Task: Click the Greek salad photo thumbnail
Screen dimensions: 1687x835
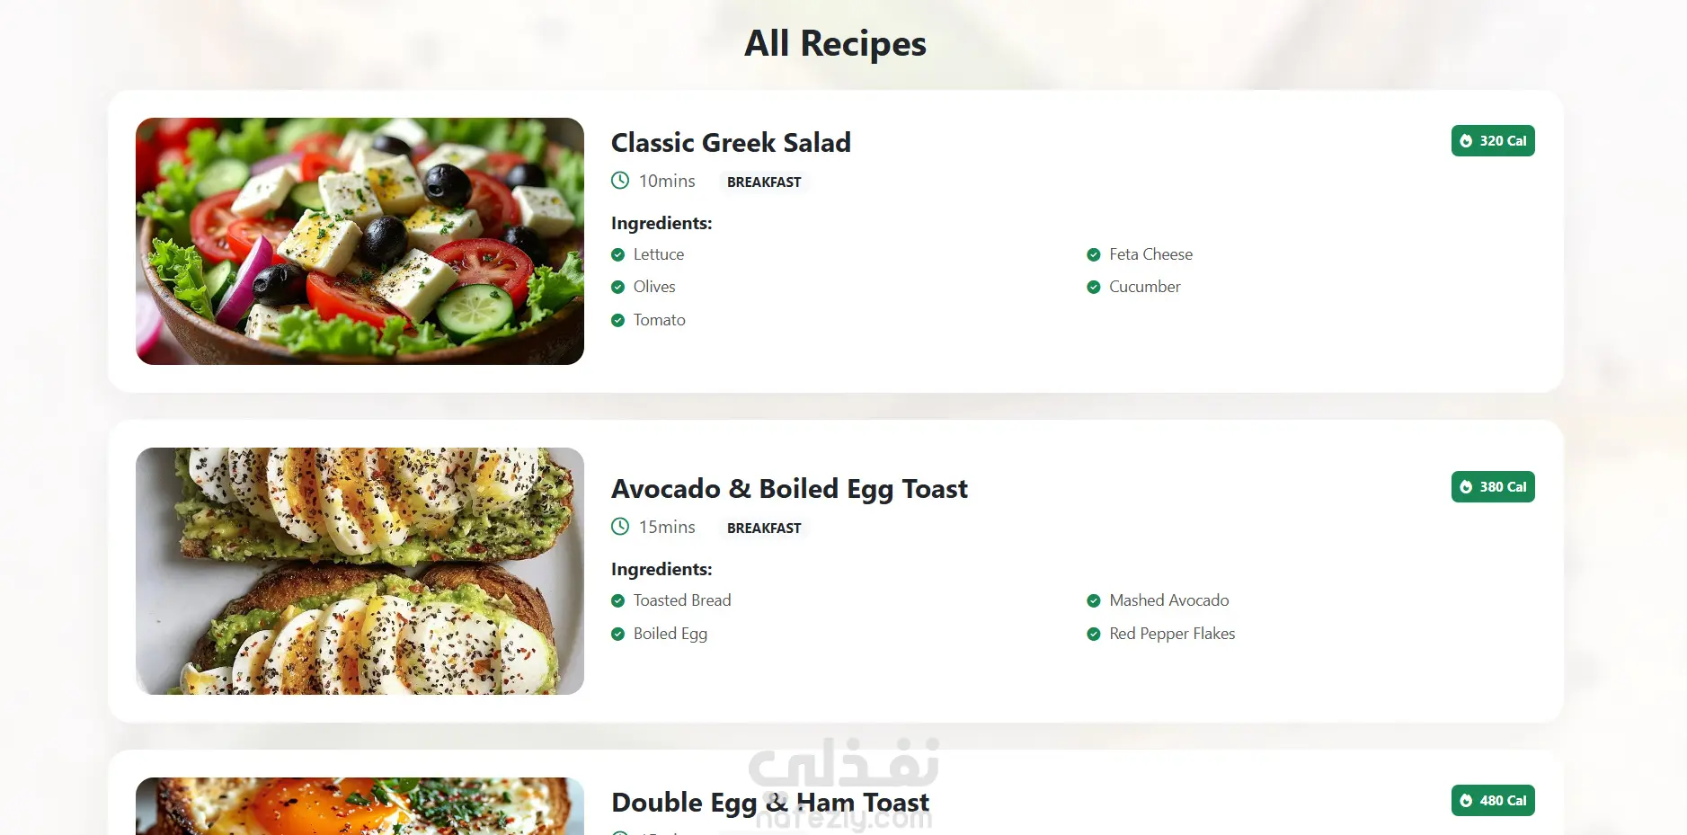Action: (360, 241)
